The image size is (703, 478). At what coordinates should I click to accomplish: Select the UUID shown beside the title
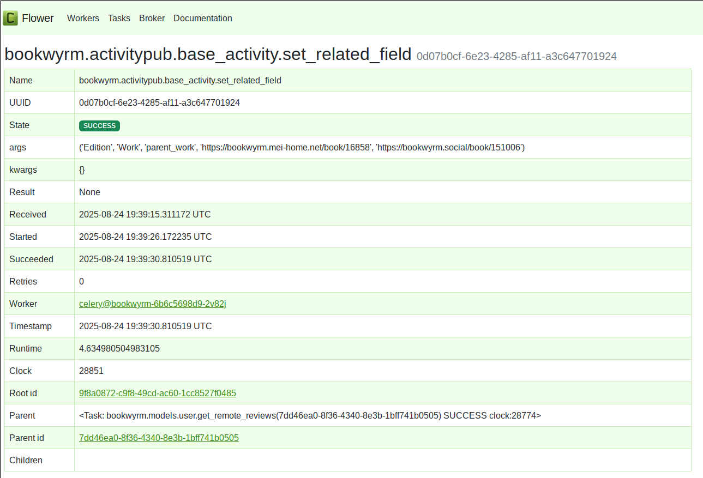pyautogui.click(x=516, y=56)
